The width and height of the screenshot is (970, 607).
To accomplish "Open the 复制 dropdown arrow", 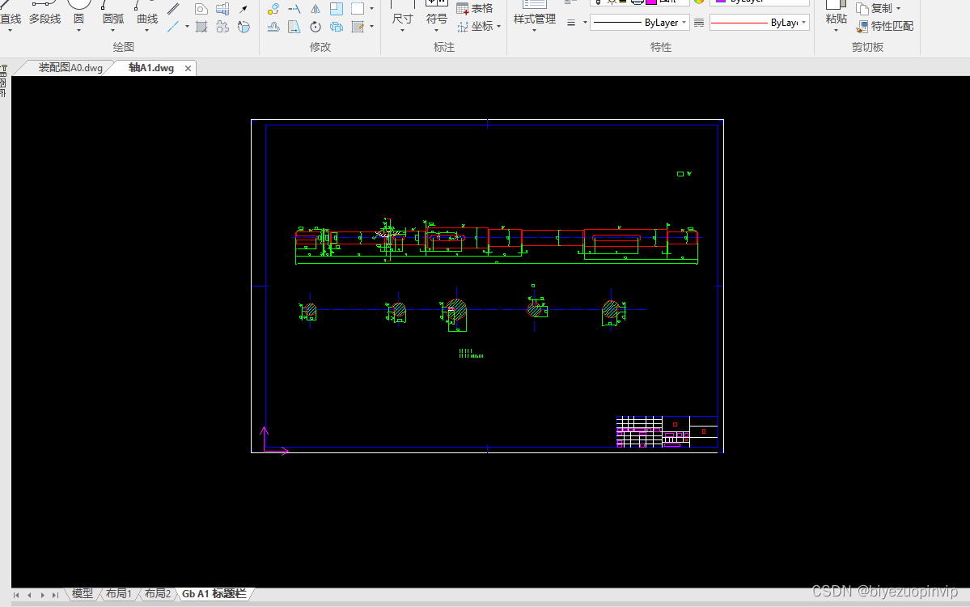I will tap(898, 9).
